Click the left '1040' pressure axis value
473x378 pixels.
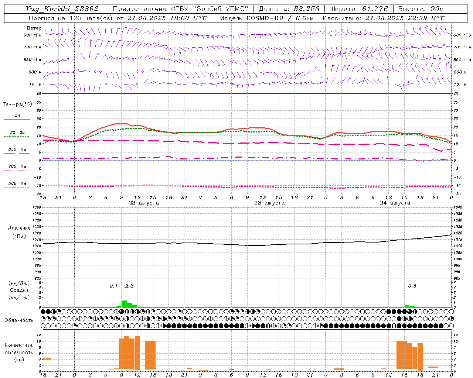37,207
